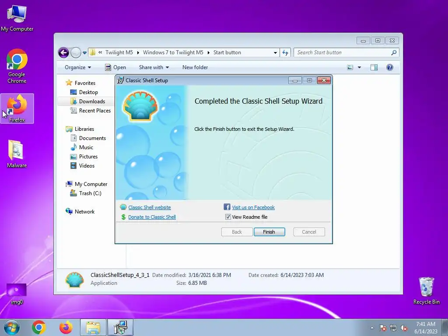448x336 pixels.
Task: Minimize the Classic Shell Setup dialog
Action: pos(295,80)
